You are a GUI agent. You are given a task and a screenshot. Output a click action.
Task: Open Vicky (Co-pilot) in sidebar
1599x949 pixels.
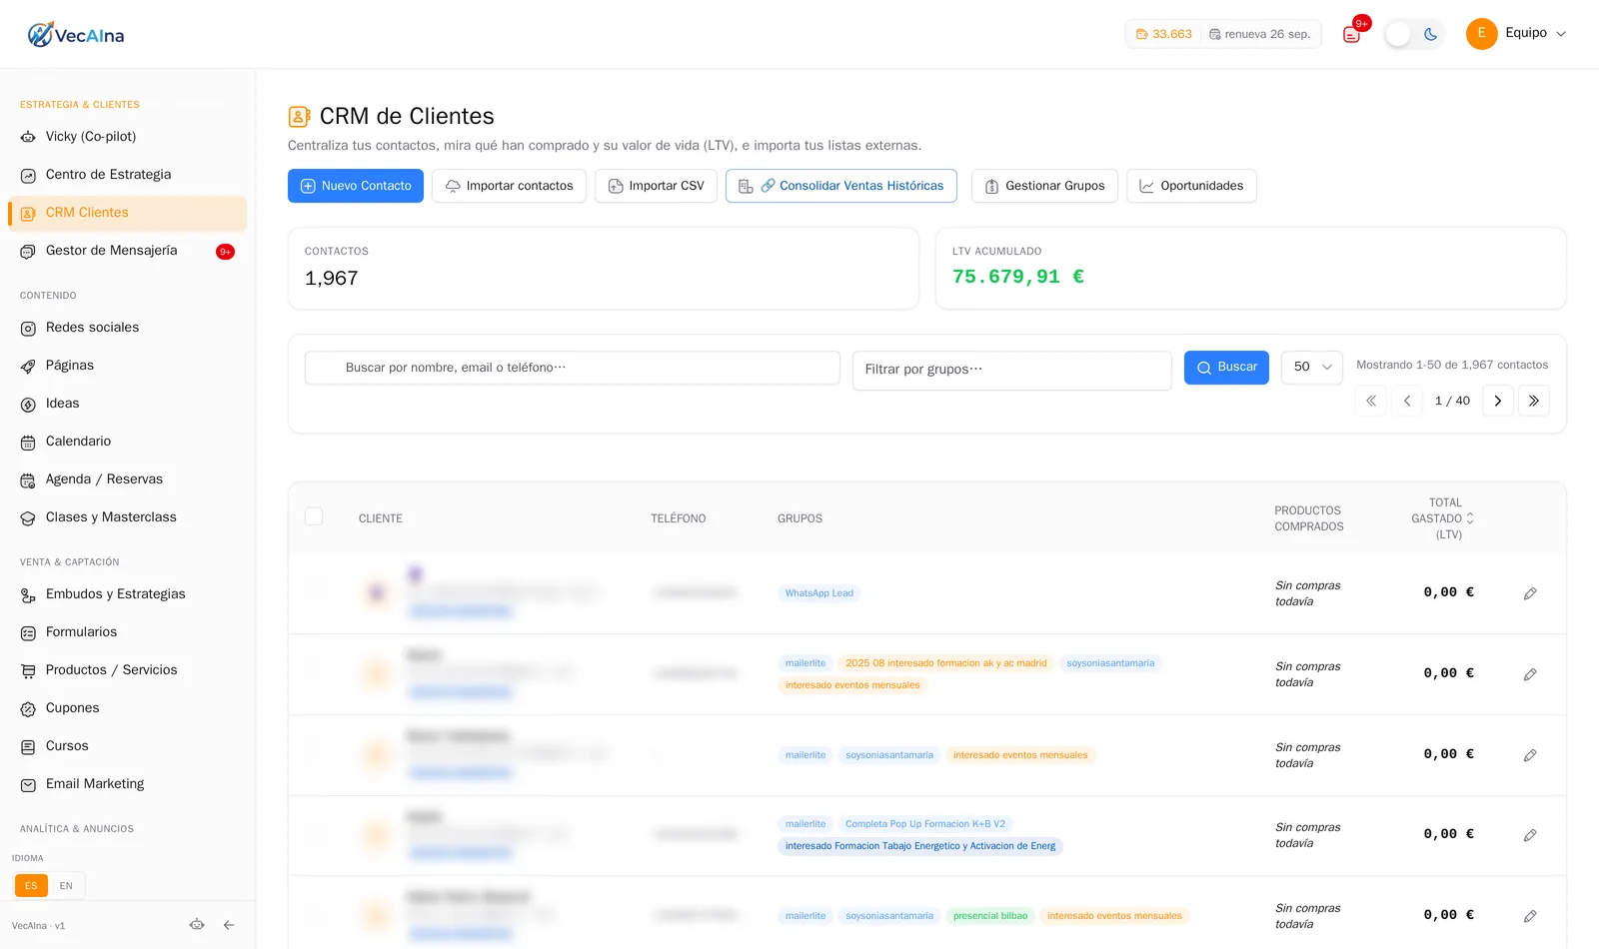coord(127,137)
